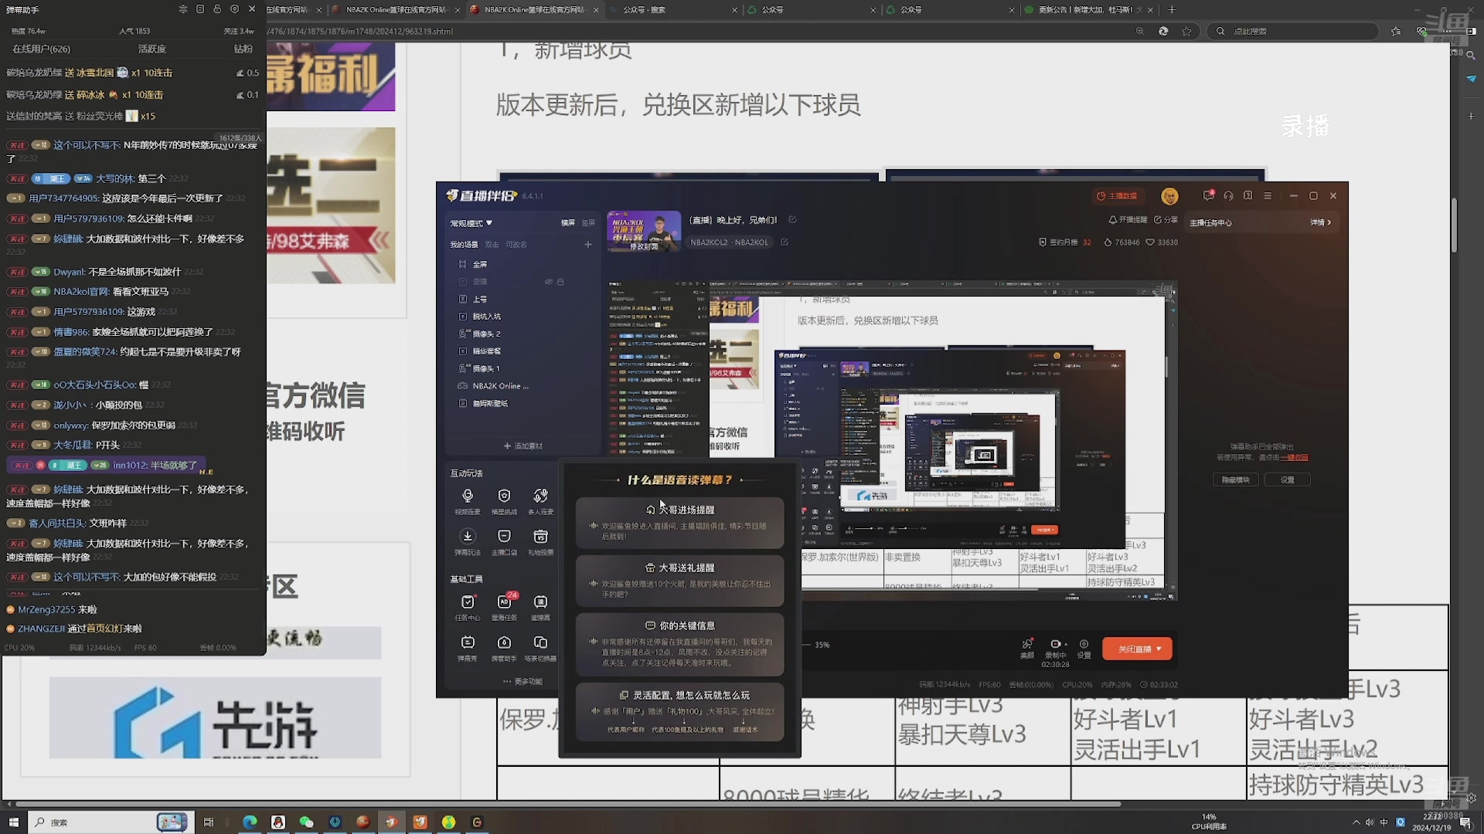Open 读弹幕 tool icon
Screen dimensions: 1484x834
[x=540, y=607]
